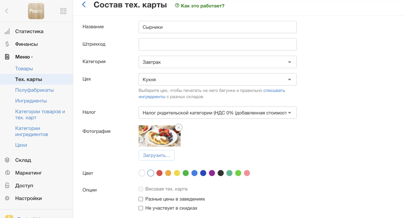Click the Штрихкод input field
This screenshot has height=218, width=404.
(x=217, y=44)
